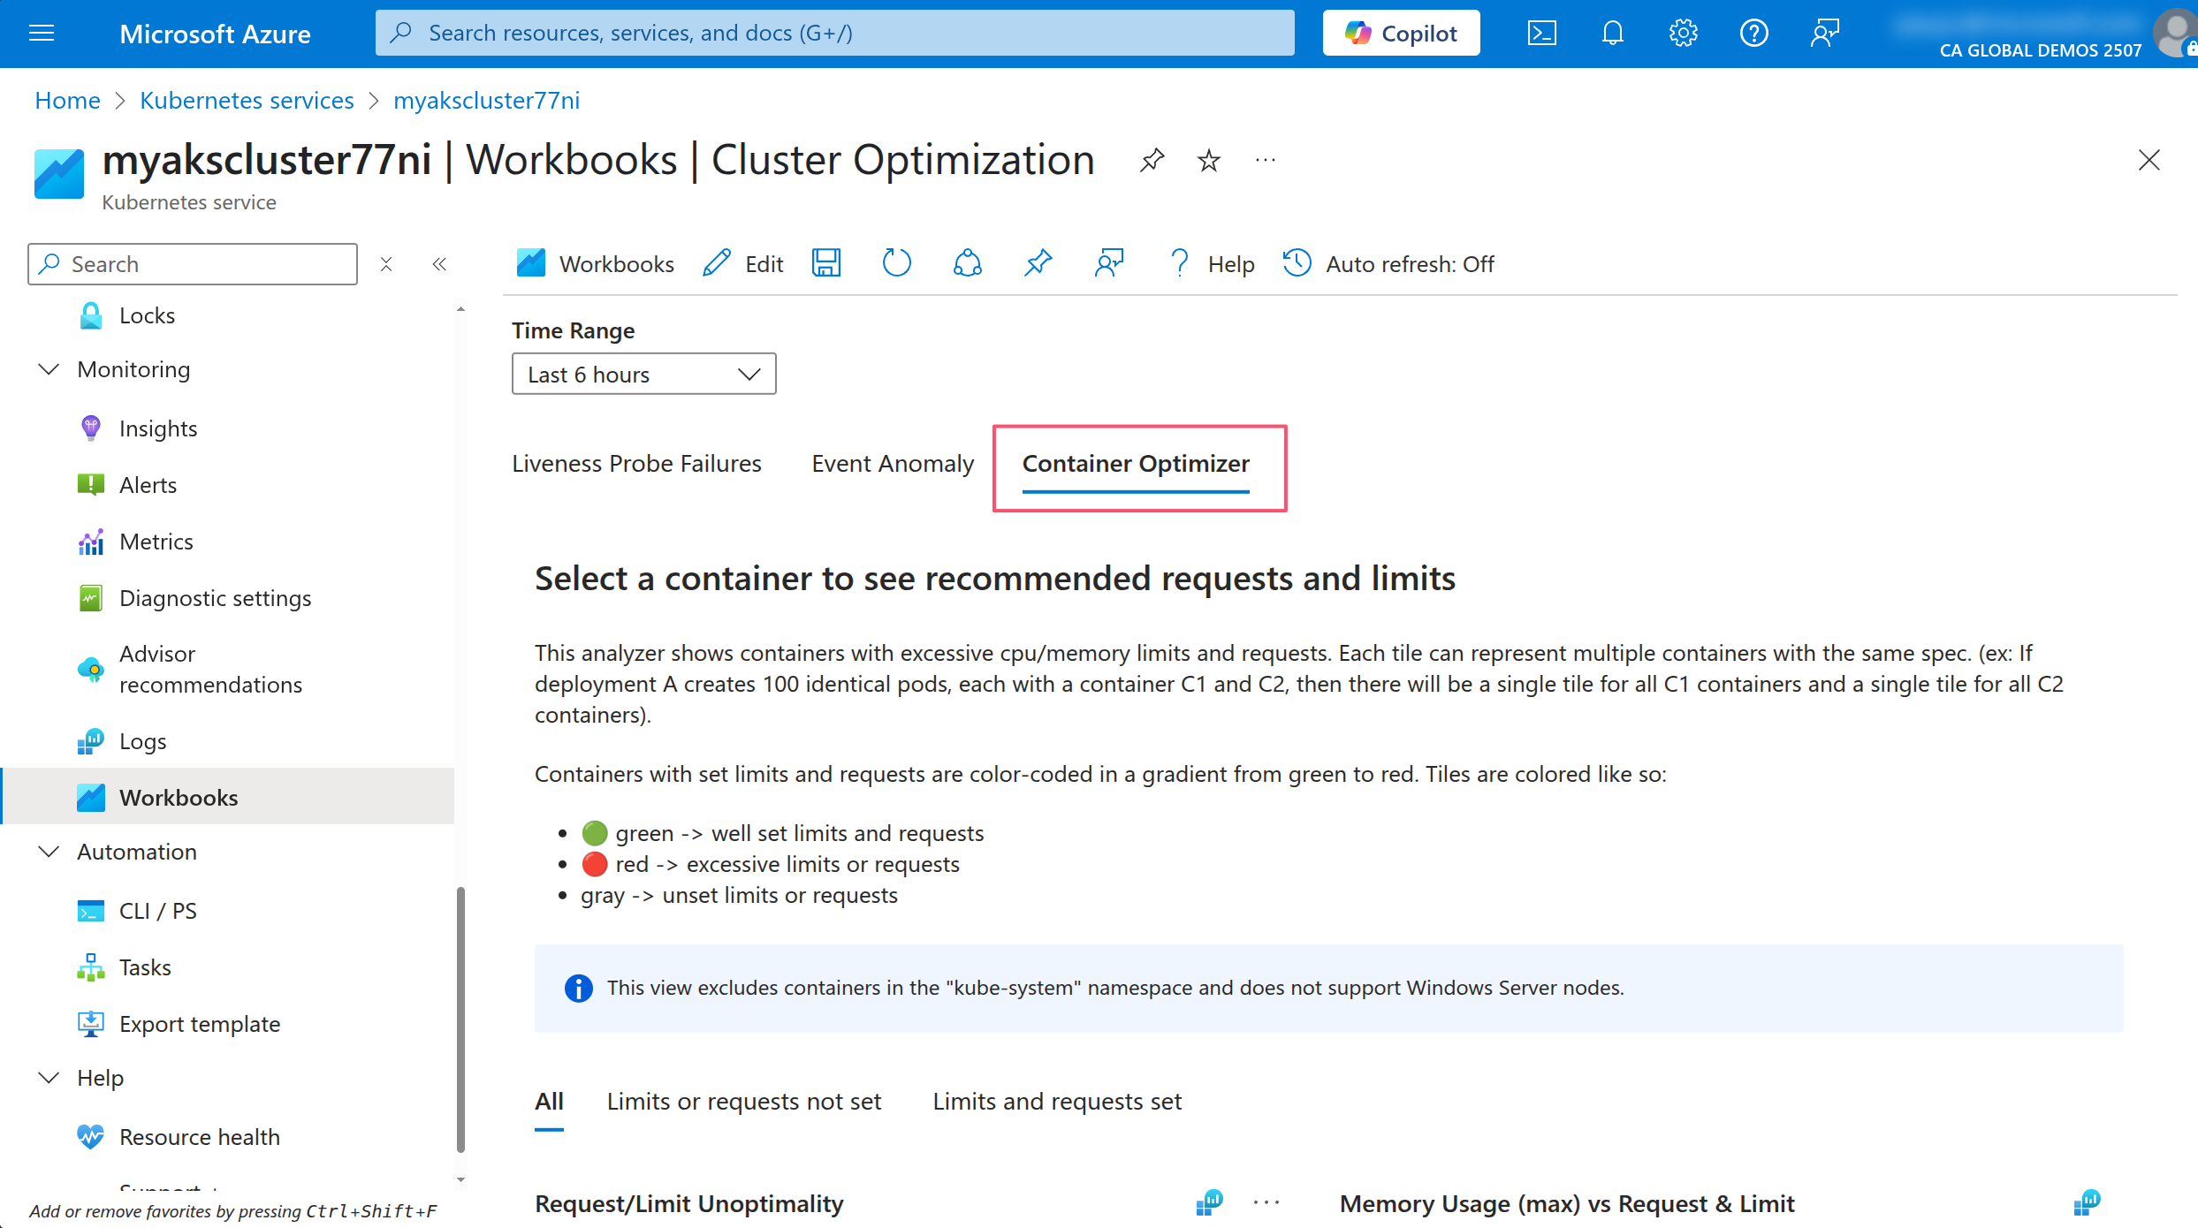The height and width of the screenshot is (1228, 2198).
Task: Click the Copilot button
Action: [1401, 34]
